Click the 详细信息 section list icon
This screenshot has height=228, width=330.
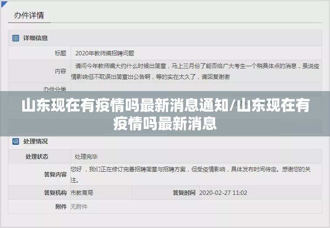[16, 38]
